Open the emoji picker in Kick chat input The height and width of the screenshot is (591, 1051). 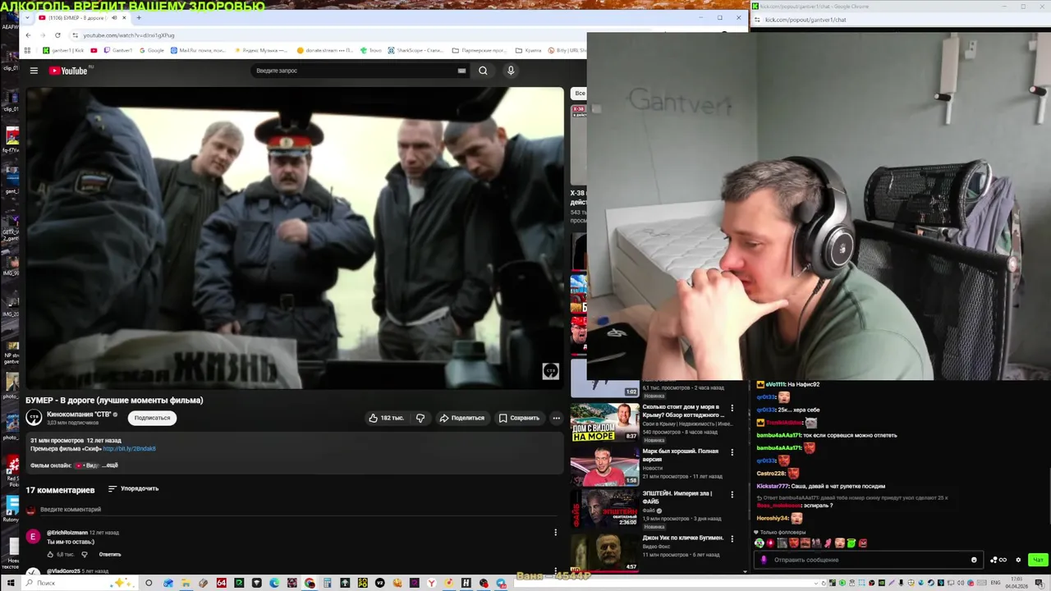(974, 560)
